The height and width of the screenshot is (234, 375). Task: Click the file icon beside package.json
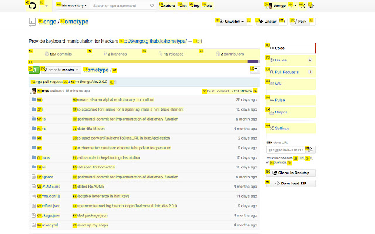pyautogui.click(x=34, y=215)
